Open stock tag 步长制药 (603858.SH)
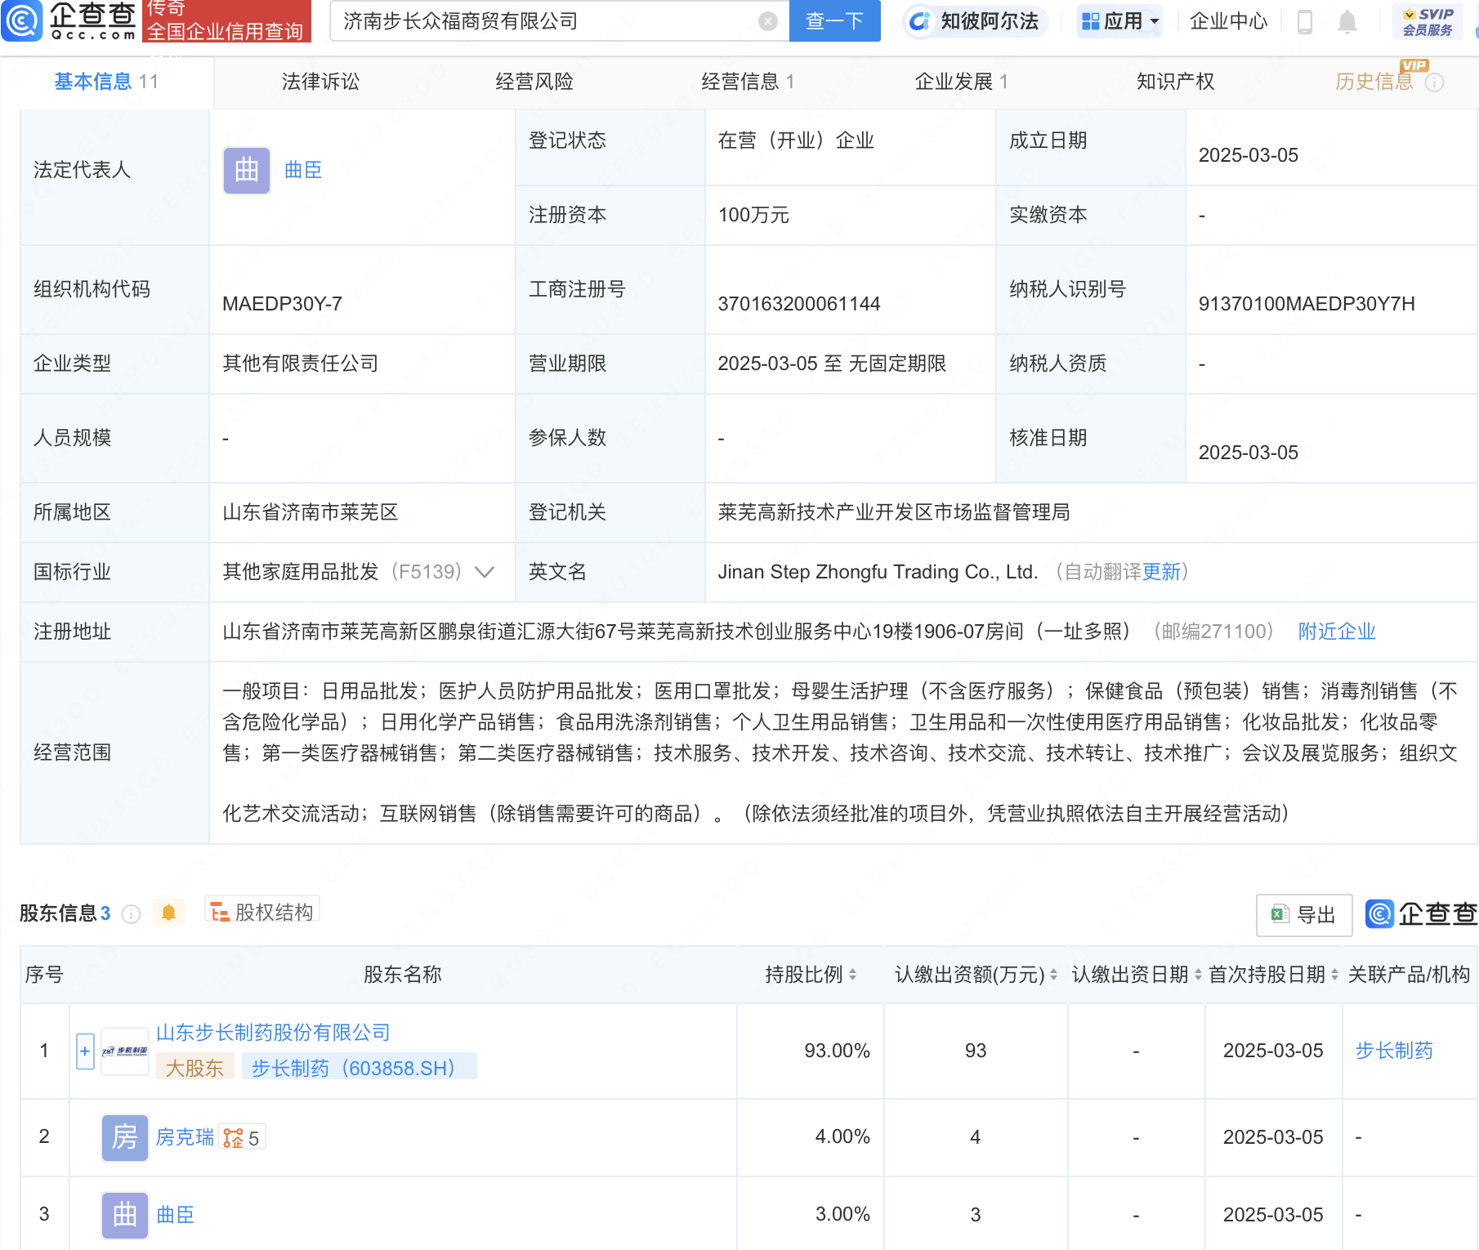Screen dimensions: 1479x1250 coord(359,1067)
